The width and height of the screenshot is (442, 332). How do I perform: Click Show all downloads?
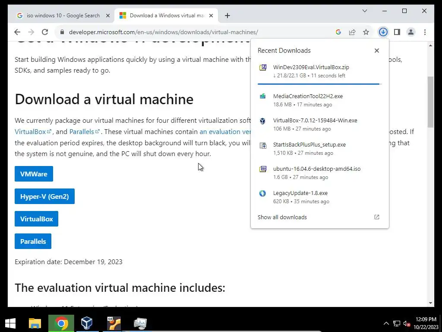[x=282, y=217]
